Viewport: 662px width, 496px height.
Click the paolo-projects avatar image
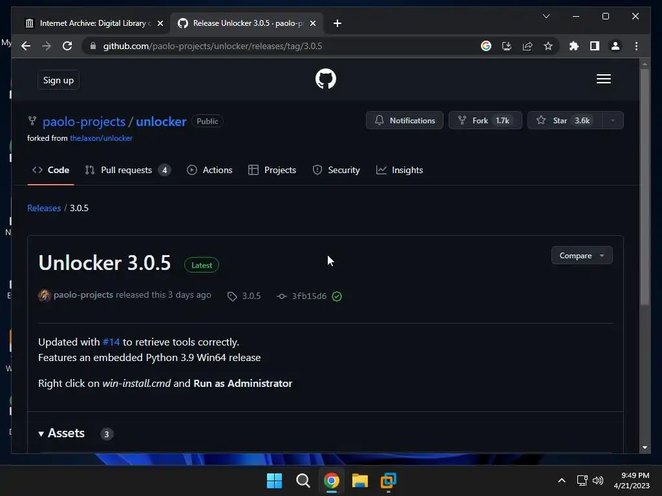point(45,295)
